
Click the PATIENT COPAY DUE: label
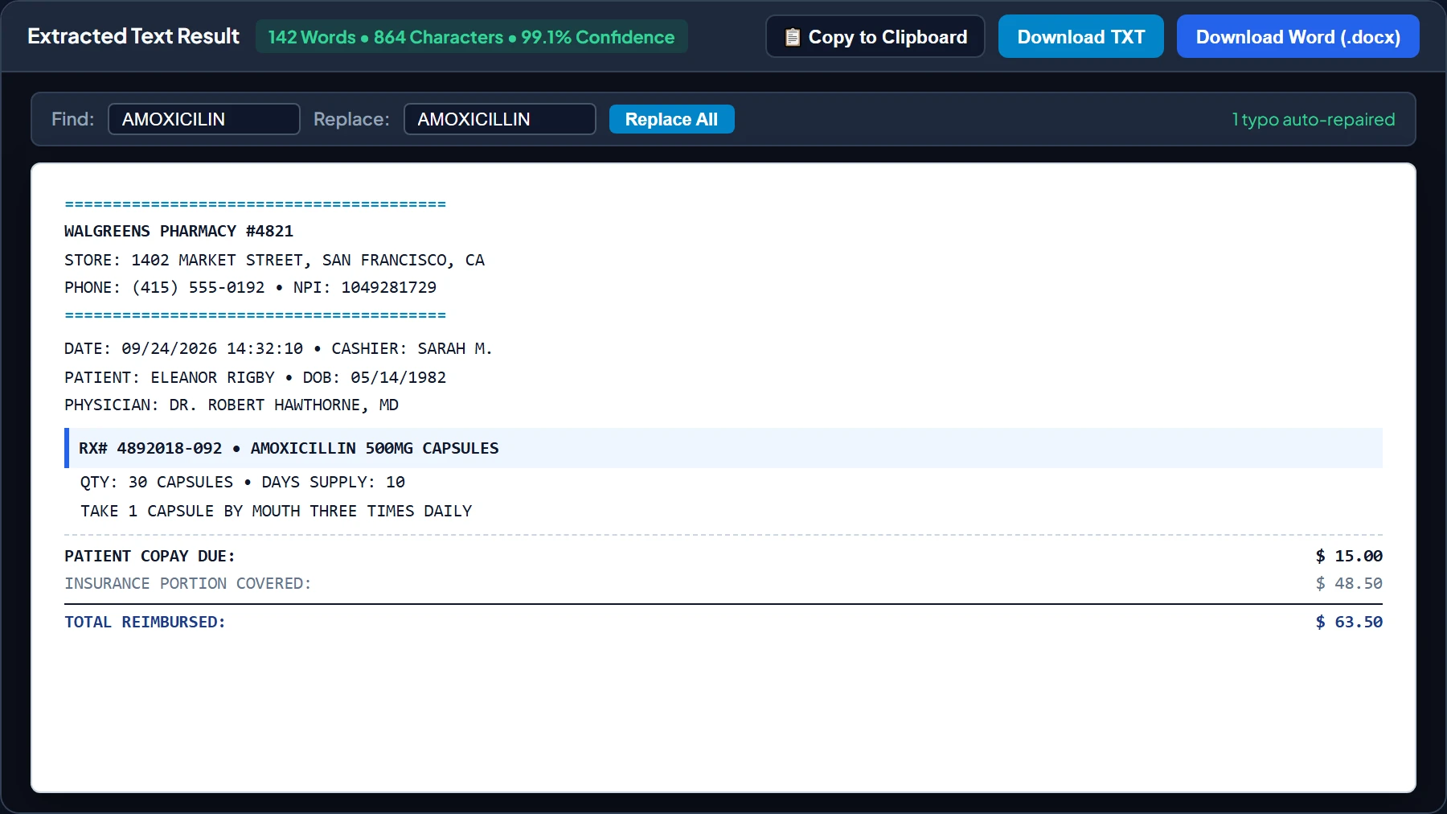coord(150,556)
